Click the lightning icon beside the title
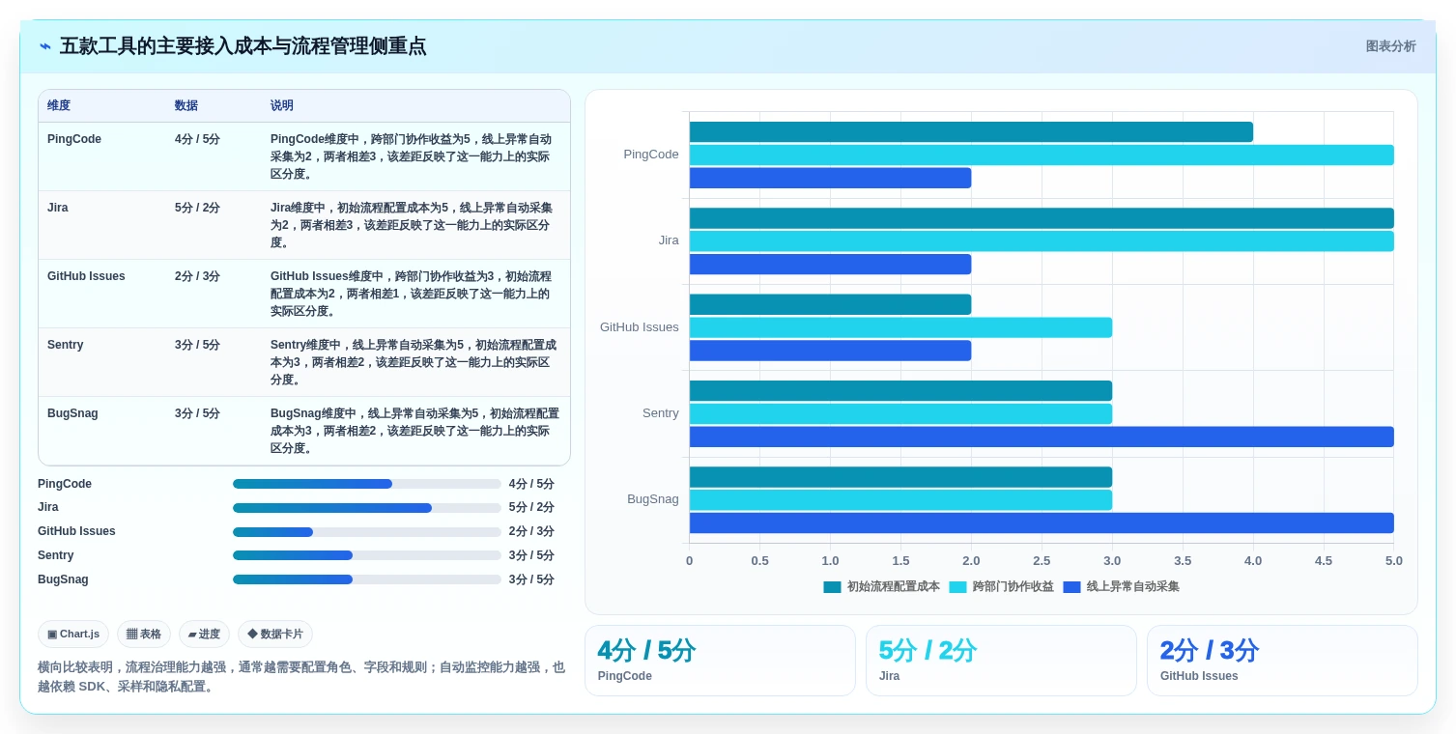Screen dimensions: 1456x734 click(45, 46)
